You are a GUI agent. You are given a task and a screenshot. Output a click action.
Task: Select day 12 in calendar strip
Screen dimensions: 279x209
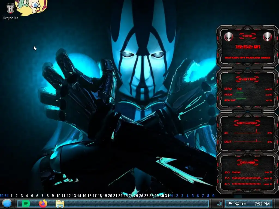[x=69, y=196]
